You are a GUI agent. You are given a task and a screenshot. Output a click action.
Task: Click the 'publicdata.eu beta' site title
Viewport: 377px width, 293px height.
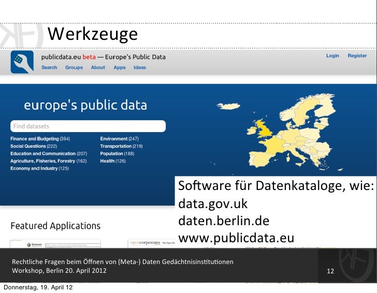click(68, 57)
